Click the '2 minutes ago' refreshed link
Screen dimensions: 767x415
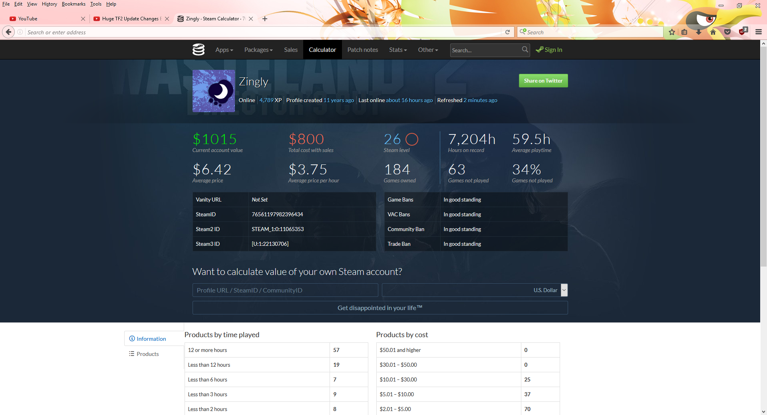point(480,100)
